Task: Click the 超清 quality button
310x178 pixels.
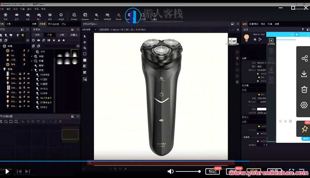Action: coord(254,171)
